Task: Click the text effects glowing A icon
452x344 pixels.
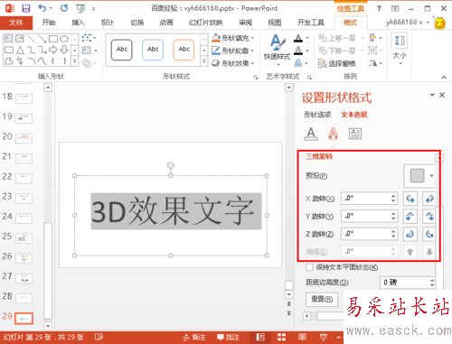Action: tap(298, 63)
